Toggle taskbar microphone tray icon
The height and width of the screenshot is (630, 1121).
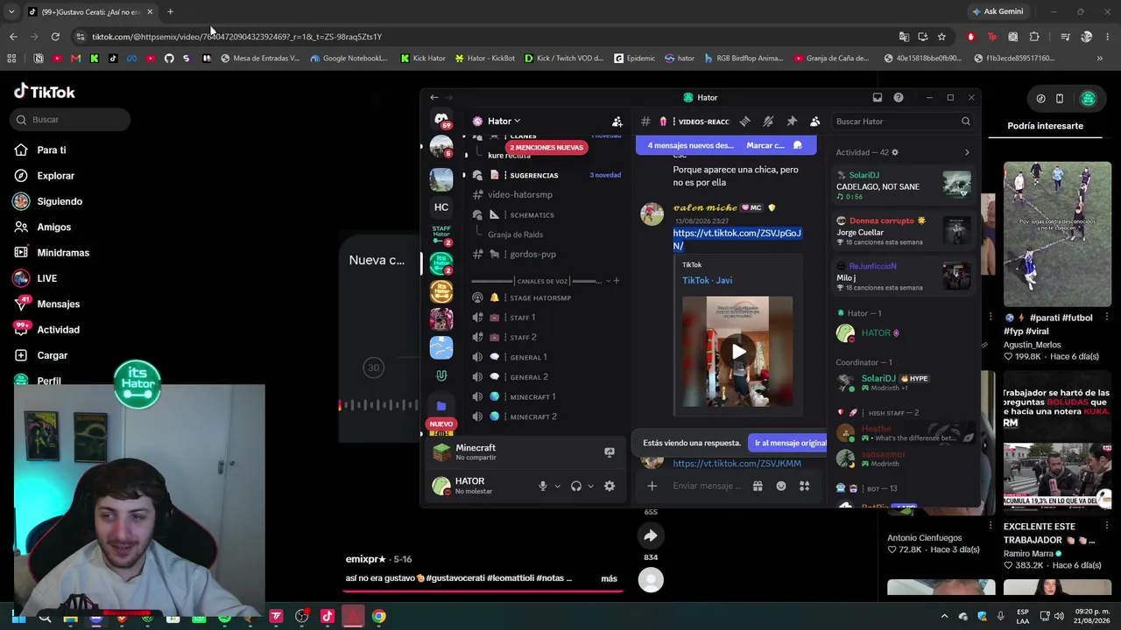coord(1000,617)
